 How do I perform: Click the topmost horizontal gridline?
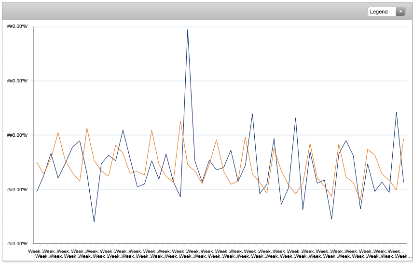(x=217, y=27)
